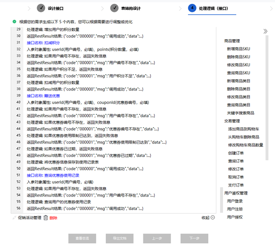Screen dimensions: 275x245
Task: Click the circled arrow icon next to 收起
Action: [x=212, y=217]
